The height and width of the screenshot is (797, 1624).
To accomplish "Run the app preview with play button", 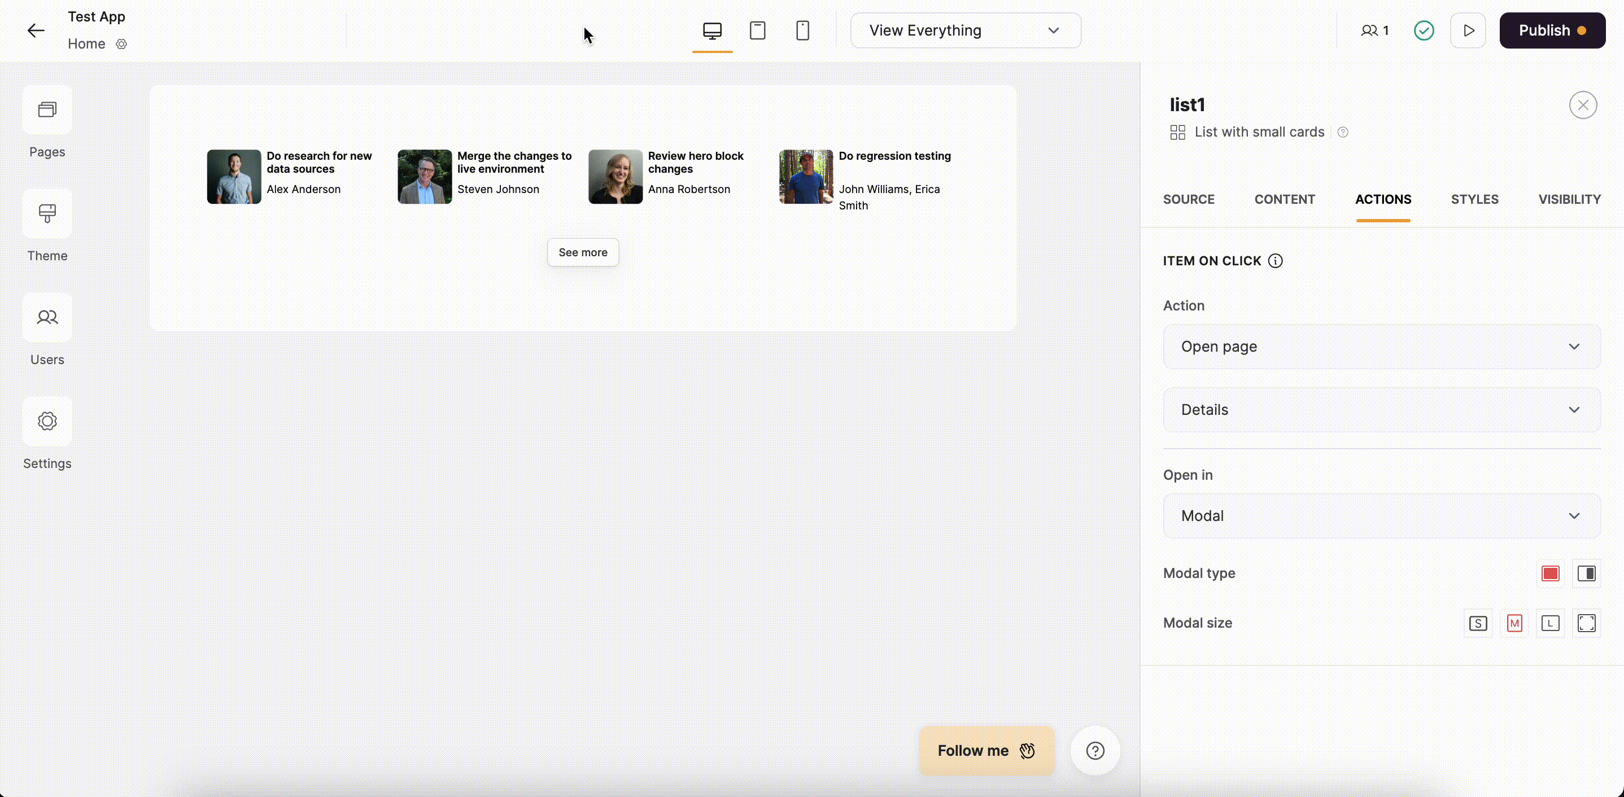I will (x=1469, y=30).
